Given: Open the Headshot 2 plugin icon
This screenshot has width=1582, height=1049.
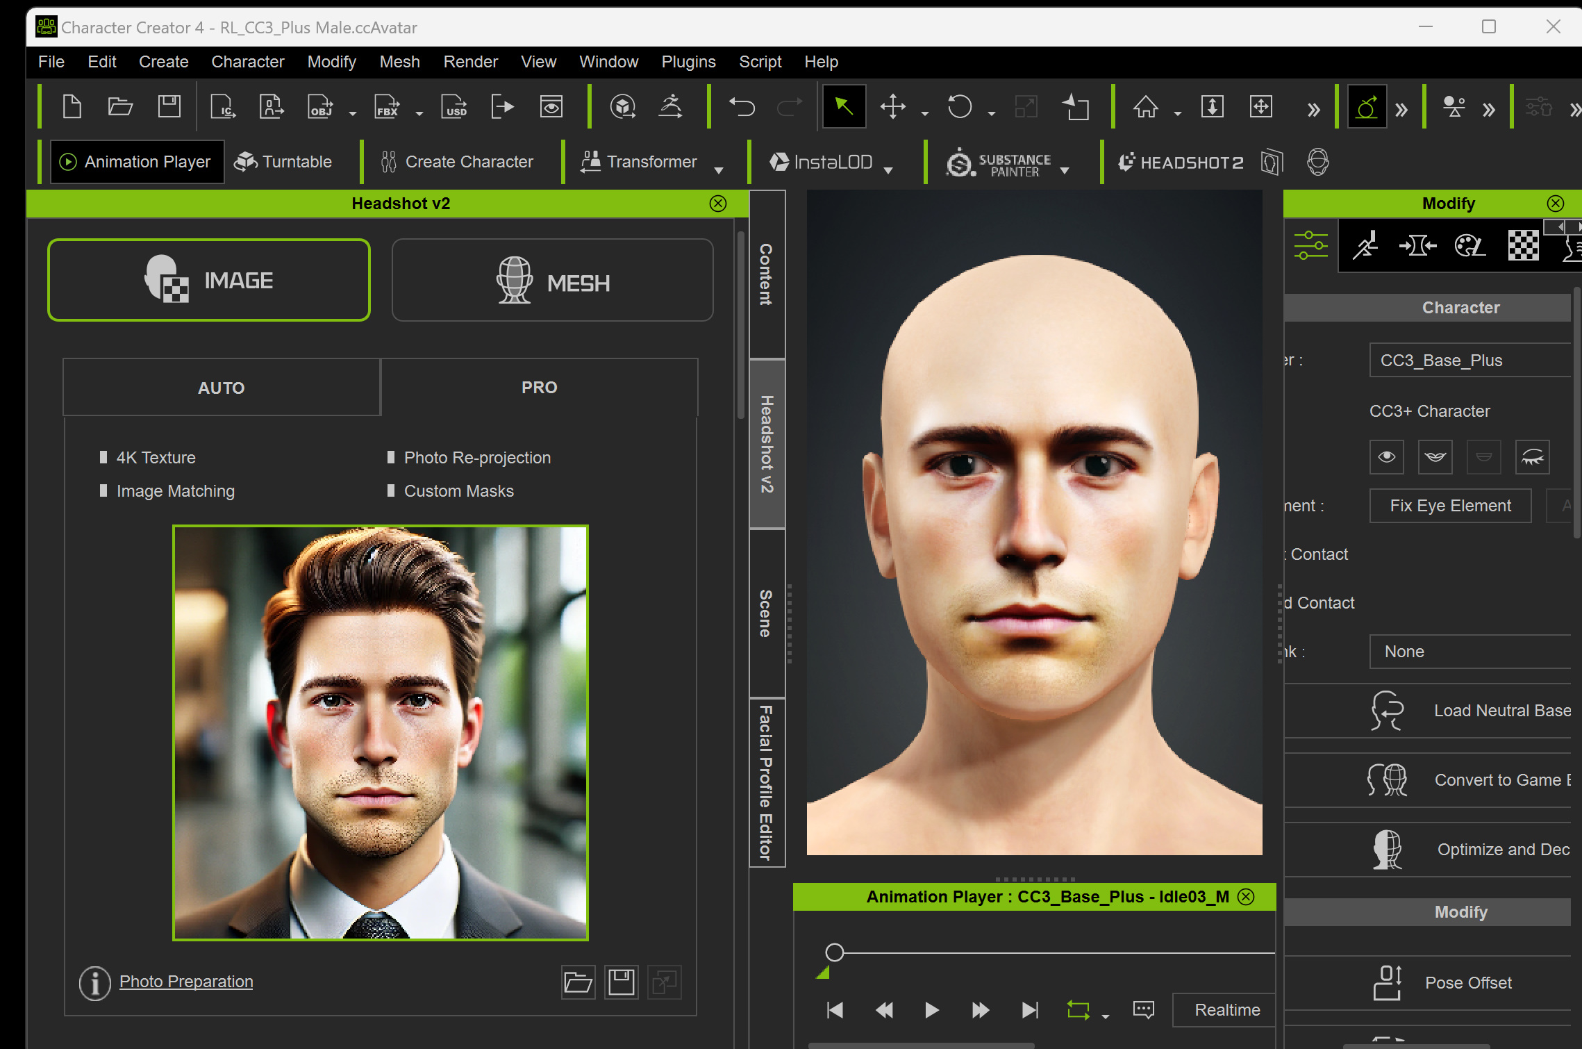Looking at the screenshot, I should click(x=1180, y=163).
